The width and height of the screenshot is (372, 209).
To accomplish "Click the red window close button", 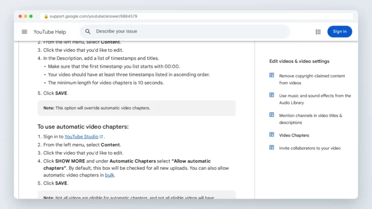I will pos(20,16).
